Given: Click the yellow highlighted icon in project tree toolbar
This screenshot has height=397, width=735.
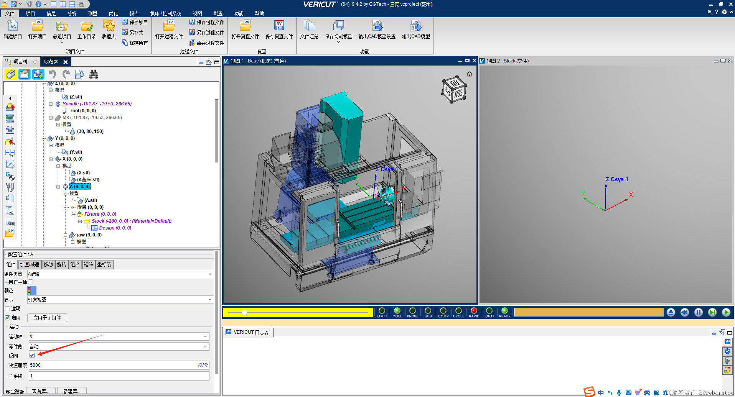Looking at the screenshot, I should (11, 74).
